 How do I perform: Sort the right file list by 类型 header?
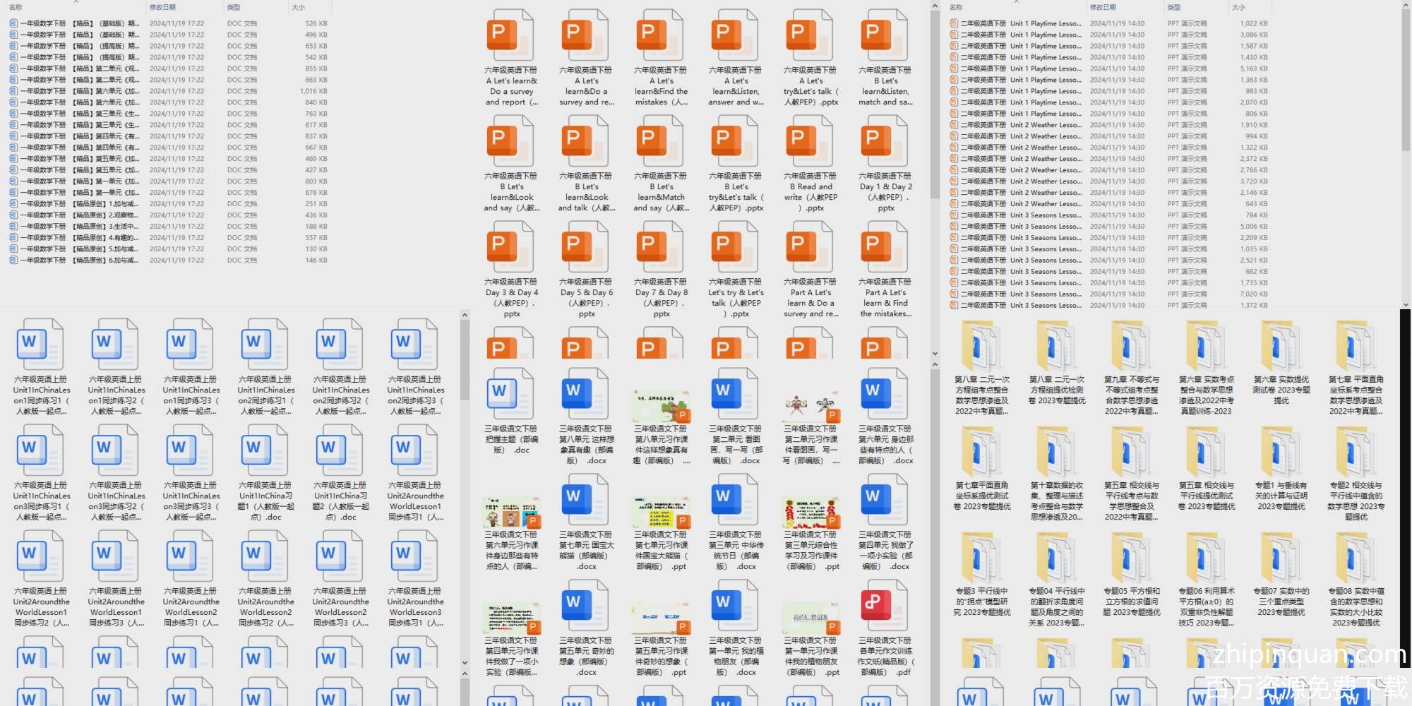point(1173,7)
